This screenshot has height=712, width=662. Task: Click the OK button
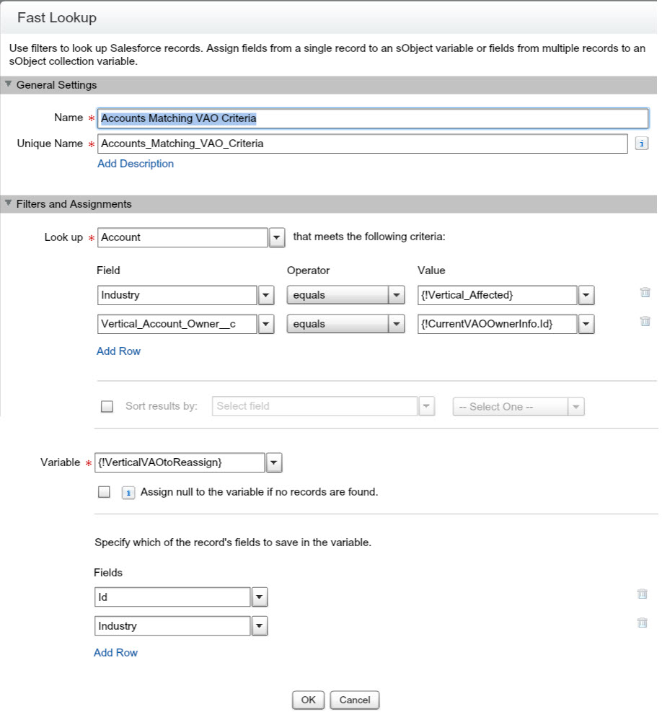click(x=308, y=700)
